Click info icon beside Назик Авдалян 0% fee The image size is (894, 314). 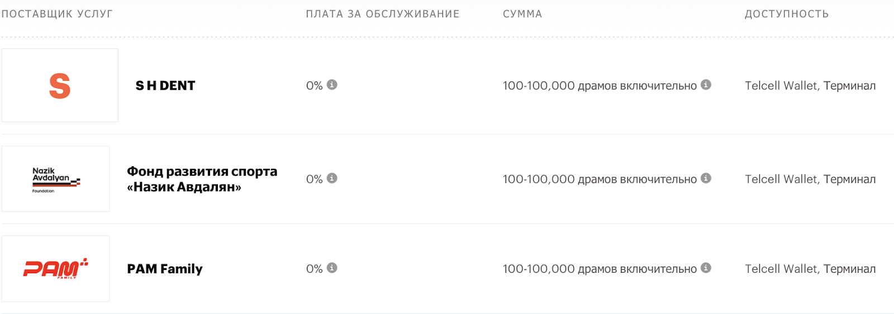[x=332, y=178]
